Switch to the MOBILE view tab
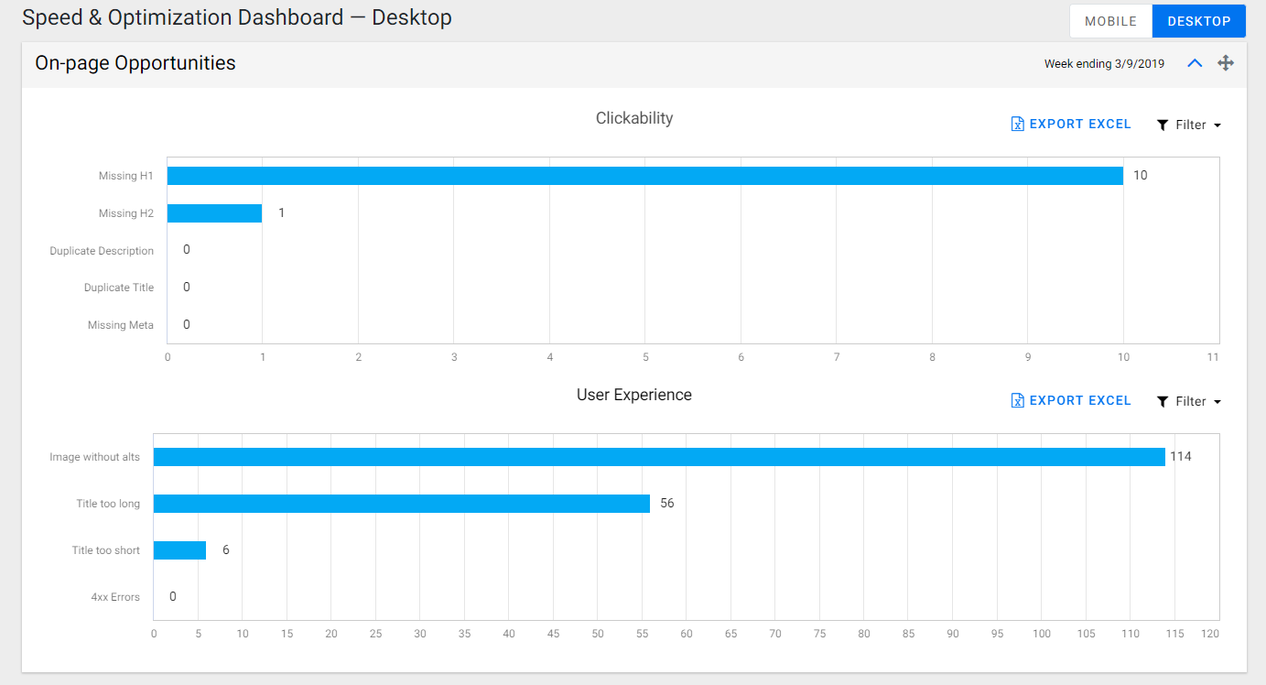 (x=1110, y=21)
